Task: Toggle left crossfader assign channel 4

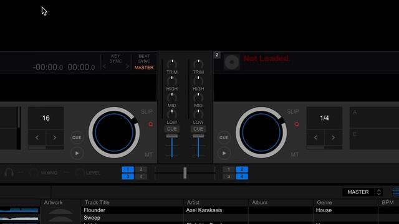Action: coord(141,177)
